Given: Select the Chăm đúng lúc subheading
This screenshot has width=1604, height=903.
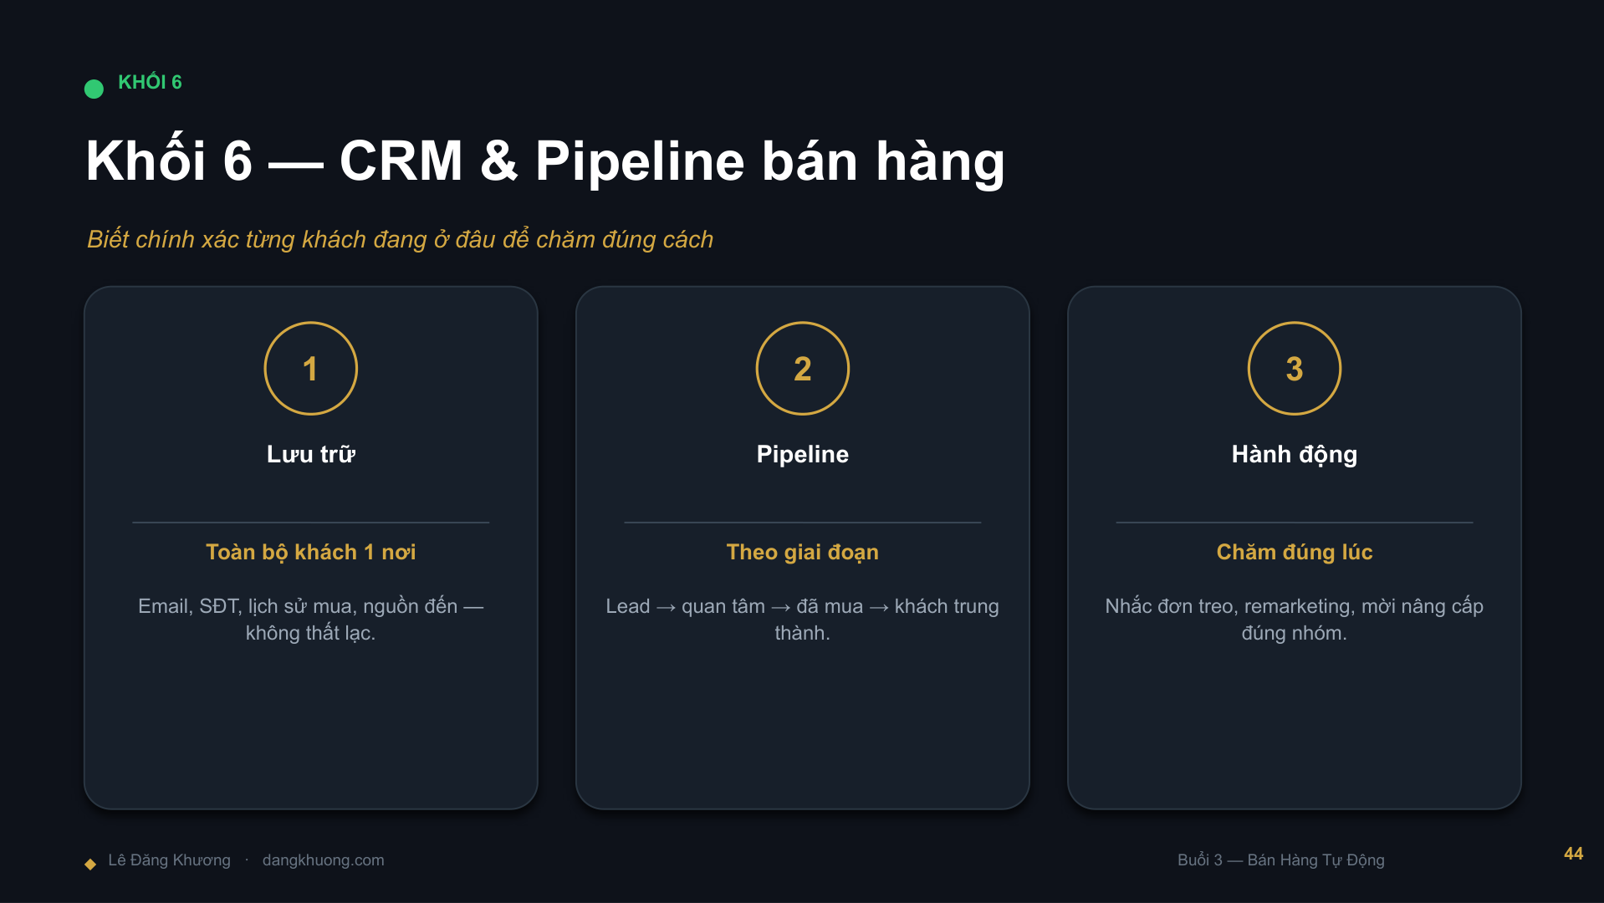Looking at the screenshot, I should point(1294,552).
